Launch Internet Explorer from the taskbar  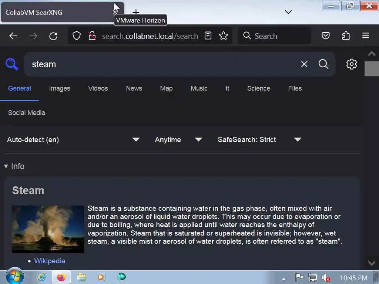41,277
